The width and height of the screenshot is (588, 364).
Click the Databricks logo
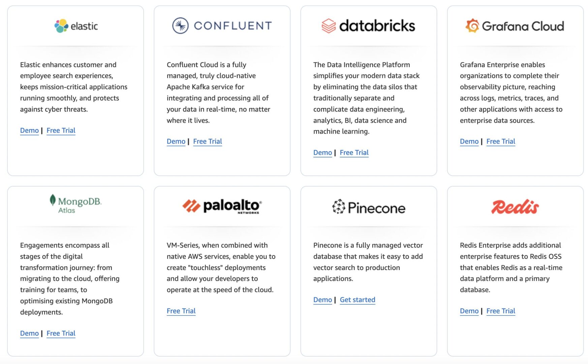point(368,26)
